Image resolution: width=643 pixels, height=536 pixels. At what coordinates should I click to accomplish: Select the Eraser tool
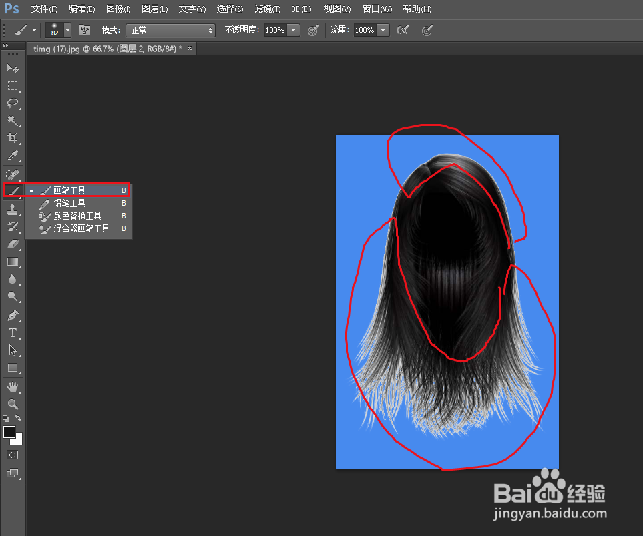coord(12,244)
